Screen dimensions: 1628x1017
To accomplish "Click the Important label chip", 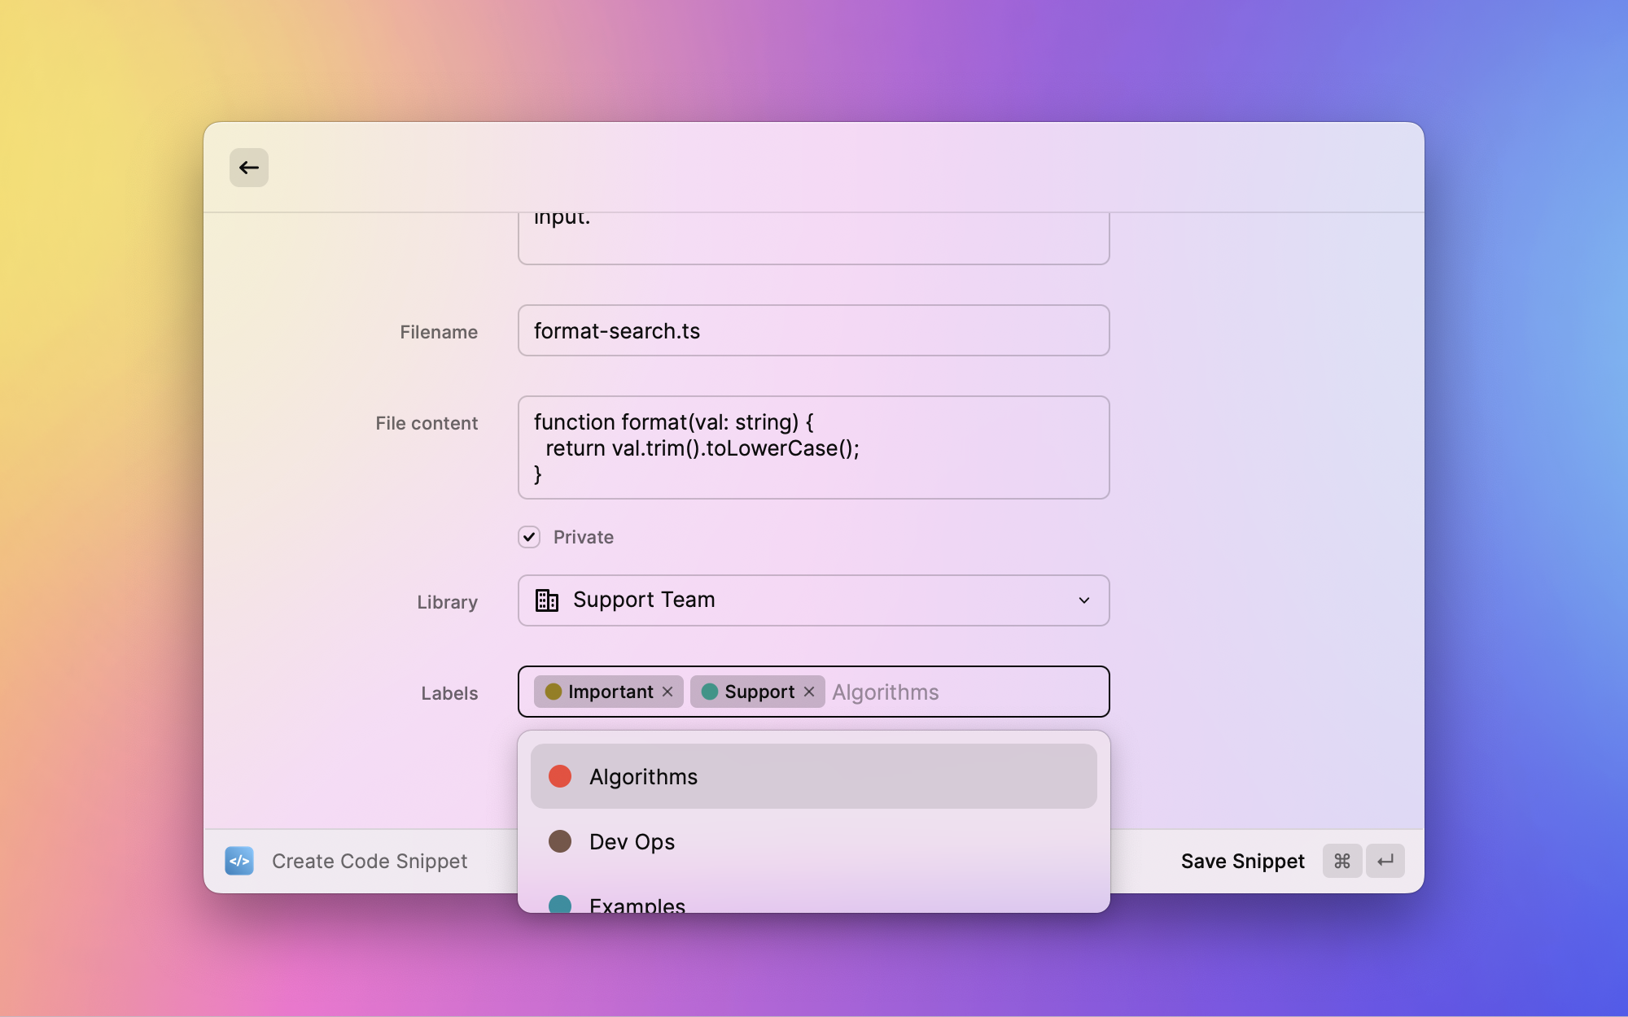I will (x=610, y=692).
